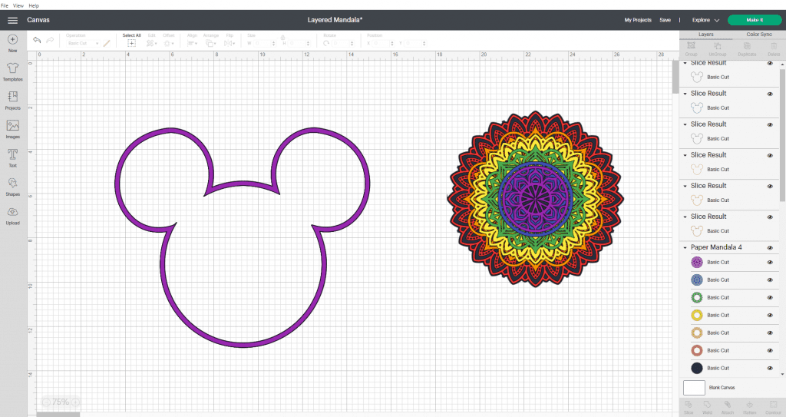Hide the green mandala layer
Viewport: 786px width, 417px height.
point(770,297)
